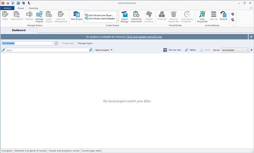This screenshot has height=153, width=254.
Task: Click inside the project search field
Action: [47, 50]
